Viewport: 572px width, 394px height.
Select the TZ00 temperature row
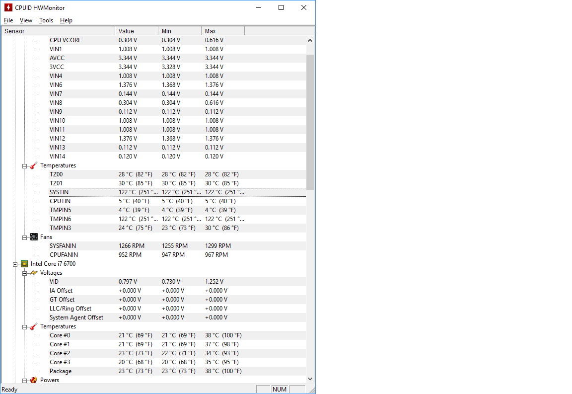[177, 174]
